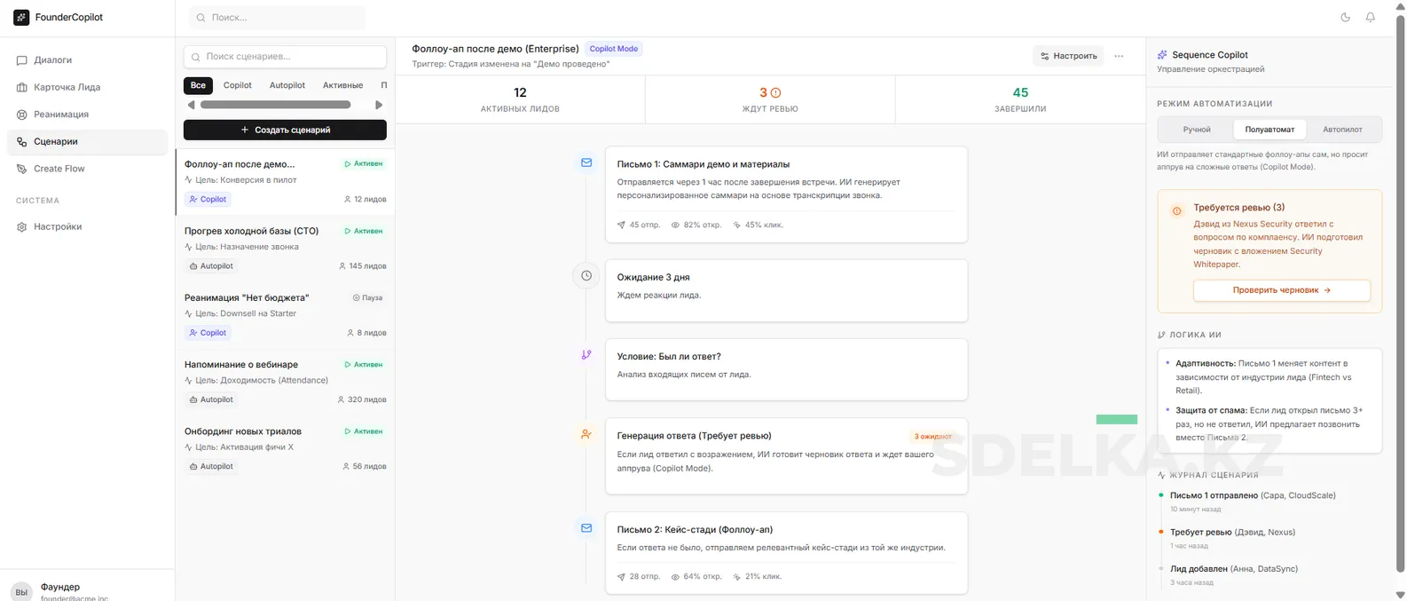
Task: Click the horizontal scrollbar under filter tabs
Action: (275, 105)
